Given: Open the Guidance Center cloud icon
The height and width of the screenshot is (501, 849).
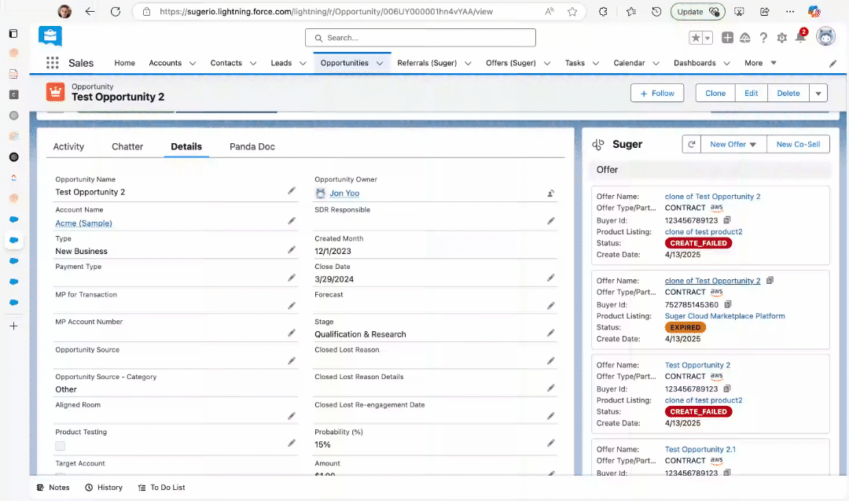Looking at the screenshot, I should click(745, 38).
